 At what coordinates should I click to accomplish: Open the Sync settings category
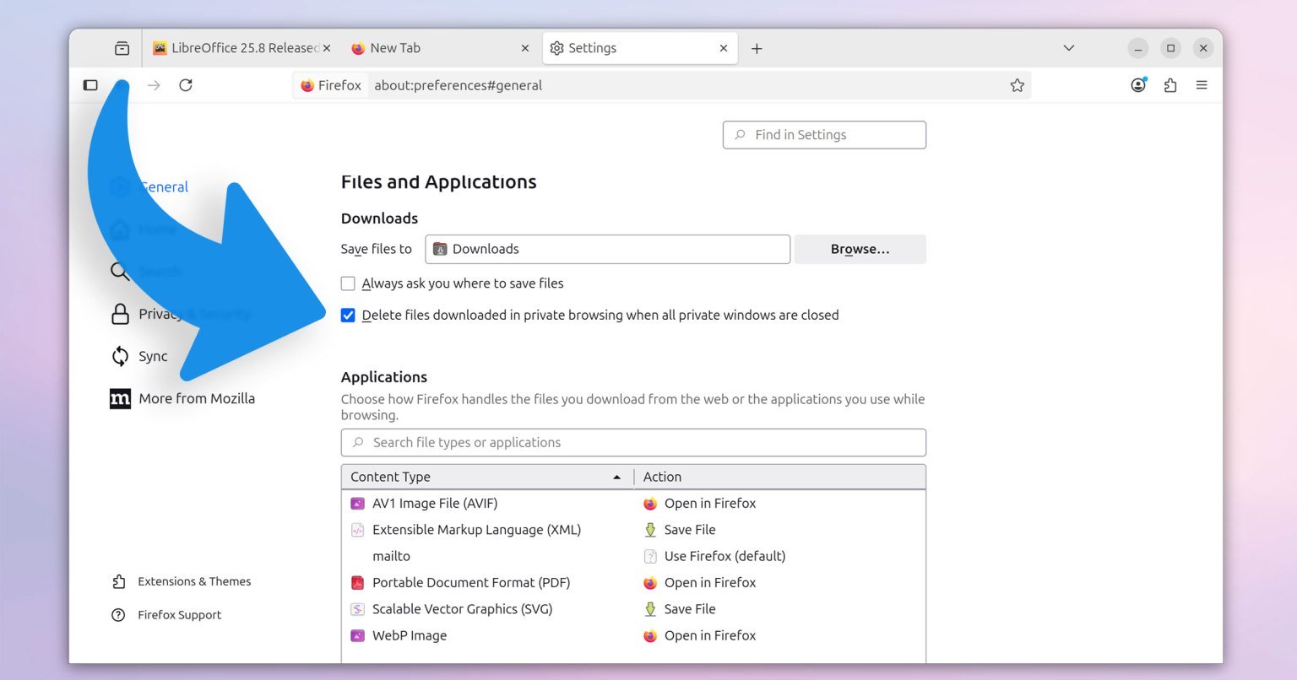(139, 356)
